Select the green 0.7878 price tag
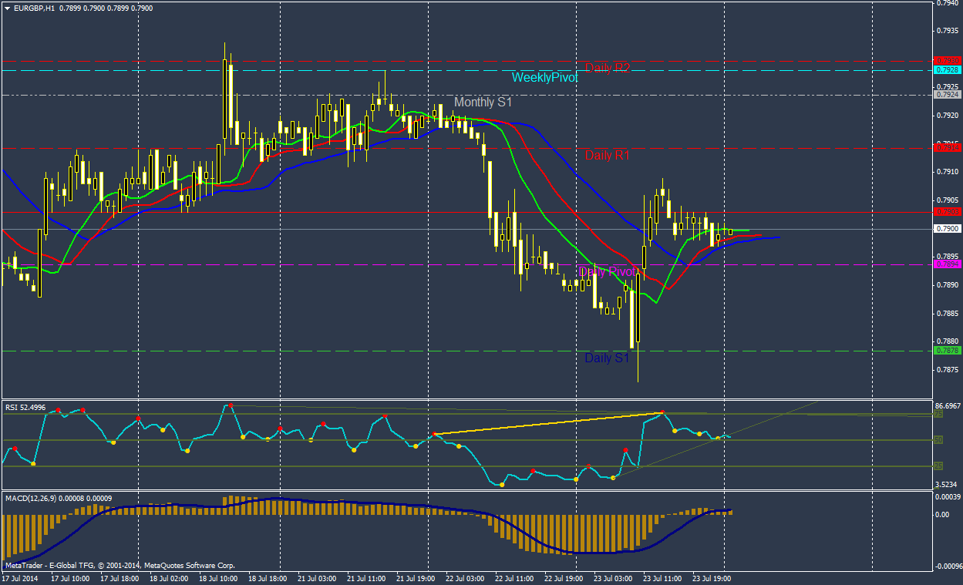963x585 pixels. click(946, 351)
